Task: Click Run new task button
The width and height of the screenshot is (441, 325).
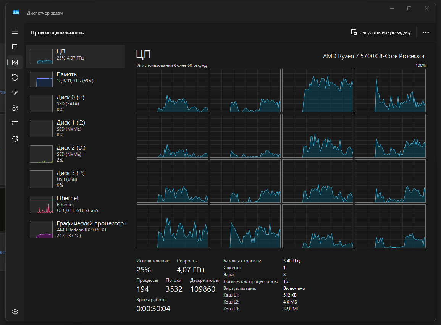Action: click(x=381, y=32)
